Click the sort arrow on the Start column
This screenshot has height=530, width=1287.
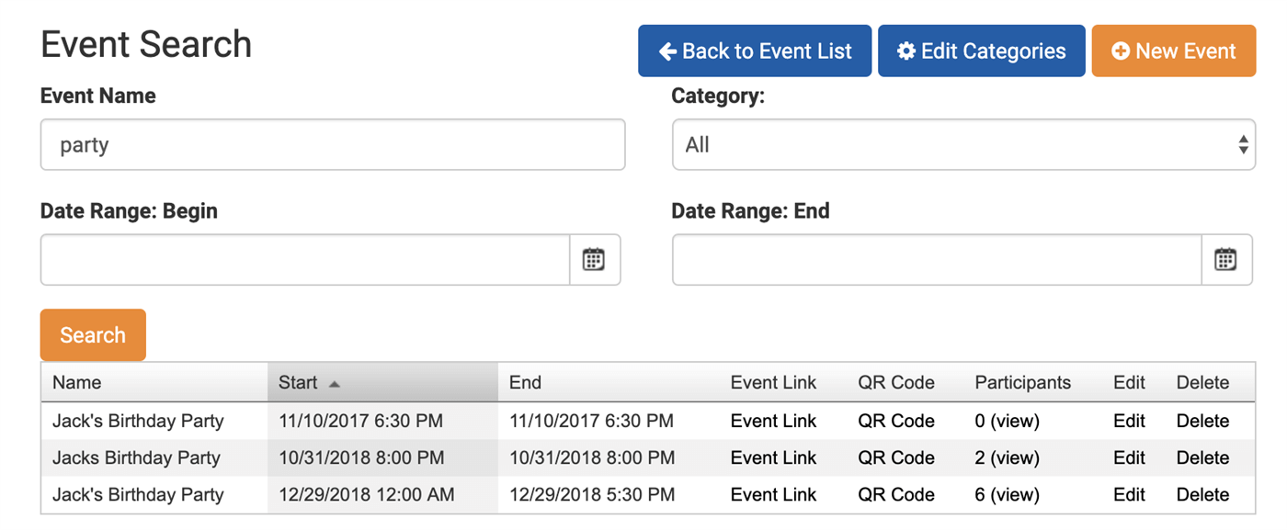pos(335,382)
